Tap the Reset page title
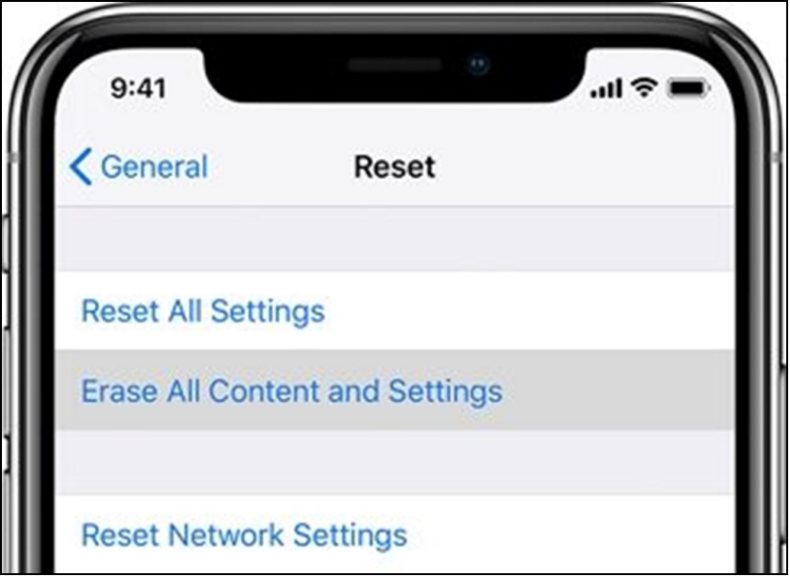The height and width of the screenshot is (577, 790). click(x=394, y=166)
